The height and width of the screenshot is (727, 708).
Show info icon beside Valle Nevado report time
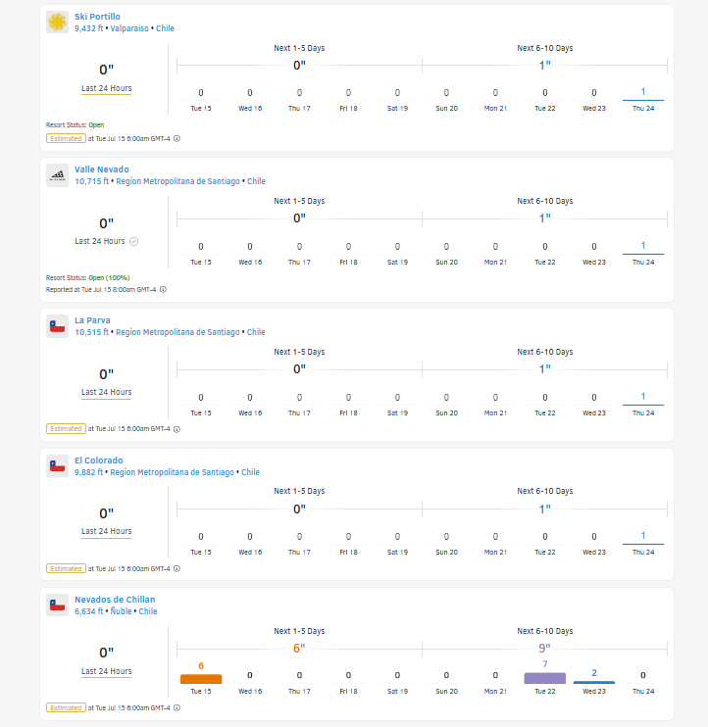click(x=164, y=289)
